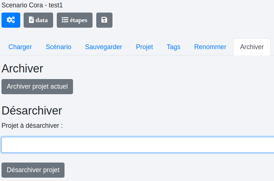Open the Scénario tab

point(58,47)
